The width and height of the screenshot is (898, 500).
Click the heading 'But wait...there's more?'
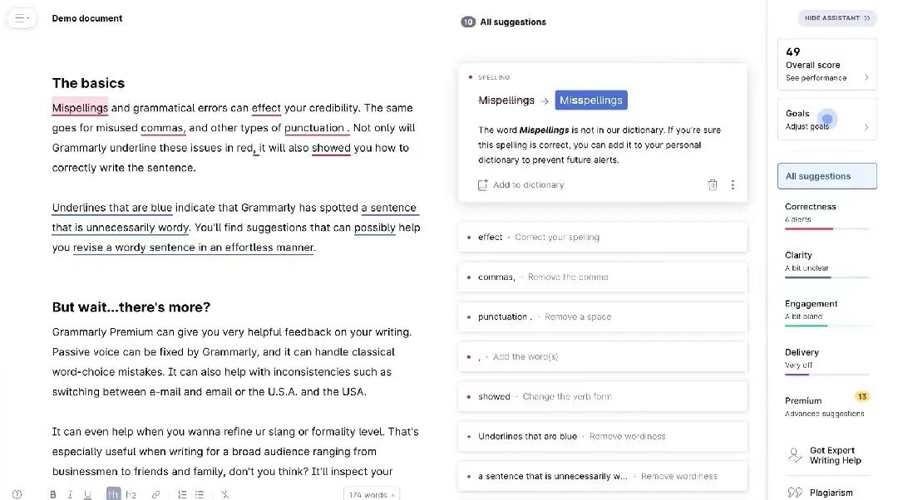[x=131, y=307]
